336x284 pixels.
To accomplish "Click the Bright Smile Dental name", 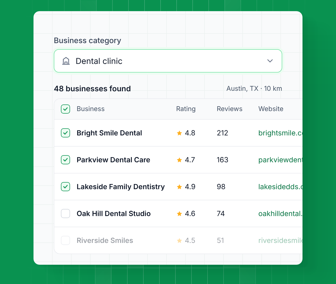I will [109, 133].
